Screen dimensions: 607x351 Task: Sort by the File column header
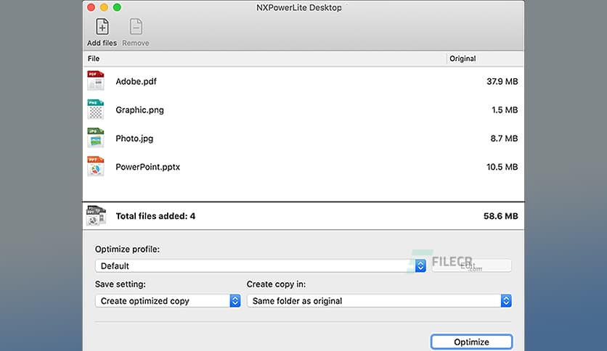tap(93, 58)
